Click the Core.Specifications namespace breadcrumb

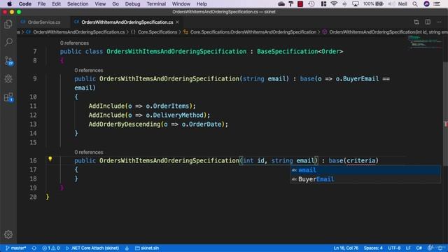[x=157, y=32]
